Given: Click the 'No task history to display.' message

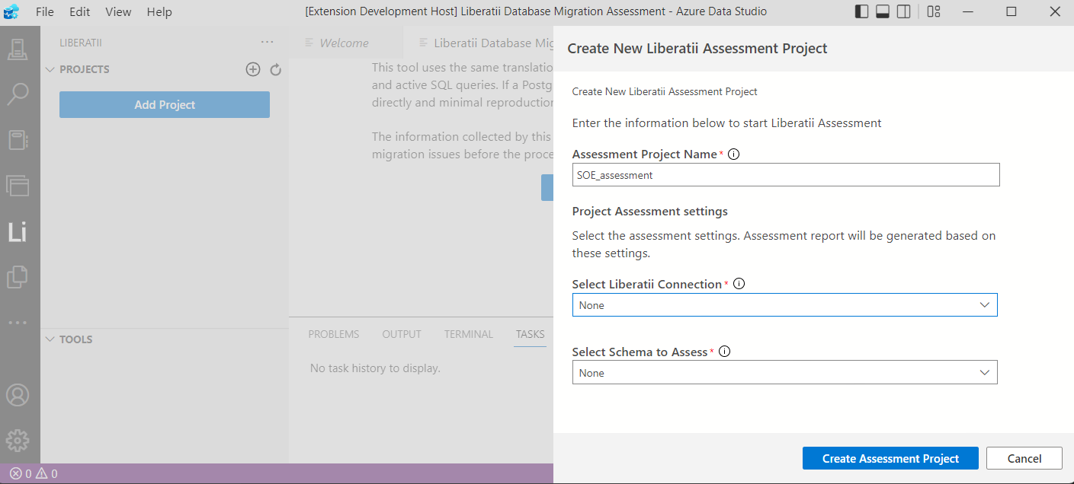Looking at the screenshot, I should pyautogui.click(x=375, y=368).
